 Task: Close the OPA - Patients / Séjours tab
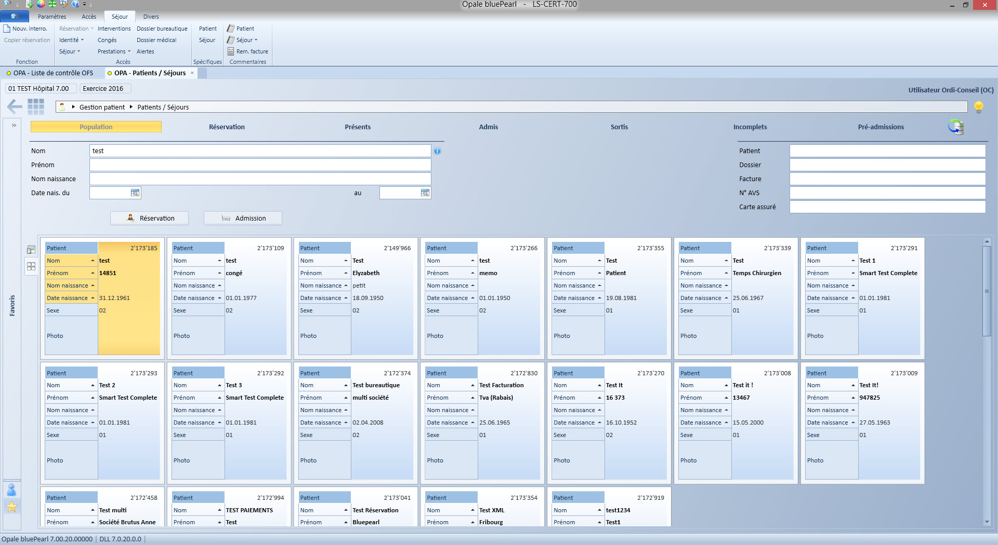(192, 73)
